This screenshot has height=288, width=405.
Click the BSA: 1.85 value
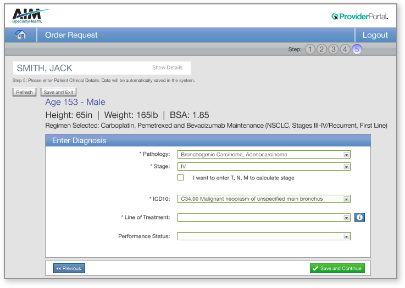pyautogui.click(x=190, y=115)
